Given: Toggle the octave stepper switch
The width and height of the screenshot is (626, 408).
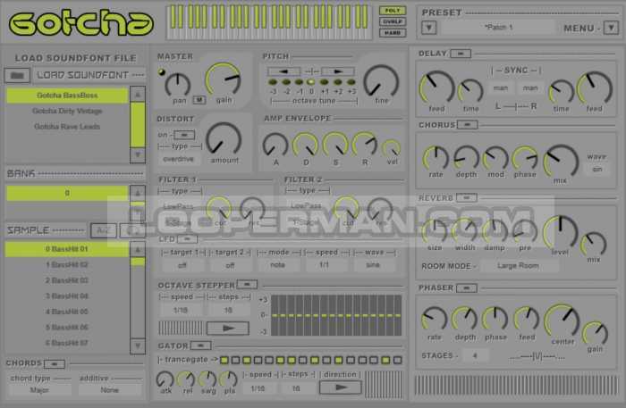Looking at the screenshot, I should 247,285.
